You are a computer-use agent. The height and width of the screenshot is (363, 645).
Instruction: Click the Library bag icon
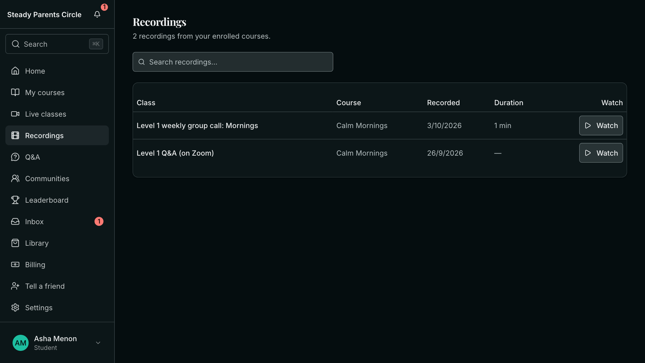pyautogui.click(x=15, y=243)
